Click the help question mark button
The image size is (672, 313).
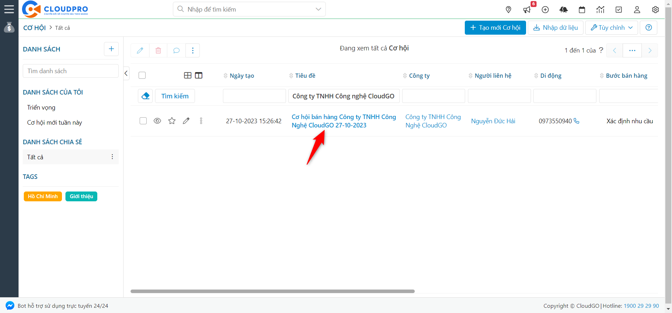click(649, 28)
